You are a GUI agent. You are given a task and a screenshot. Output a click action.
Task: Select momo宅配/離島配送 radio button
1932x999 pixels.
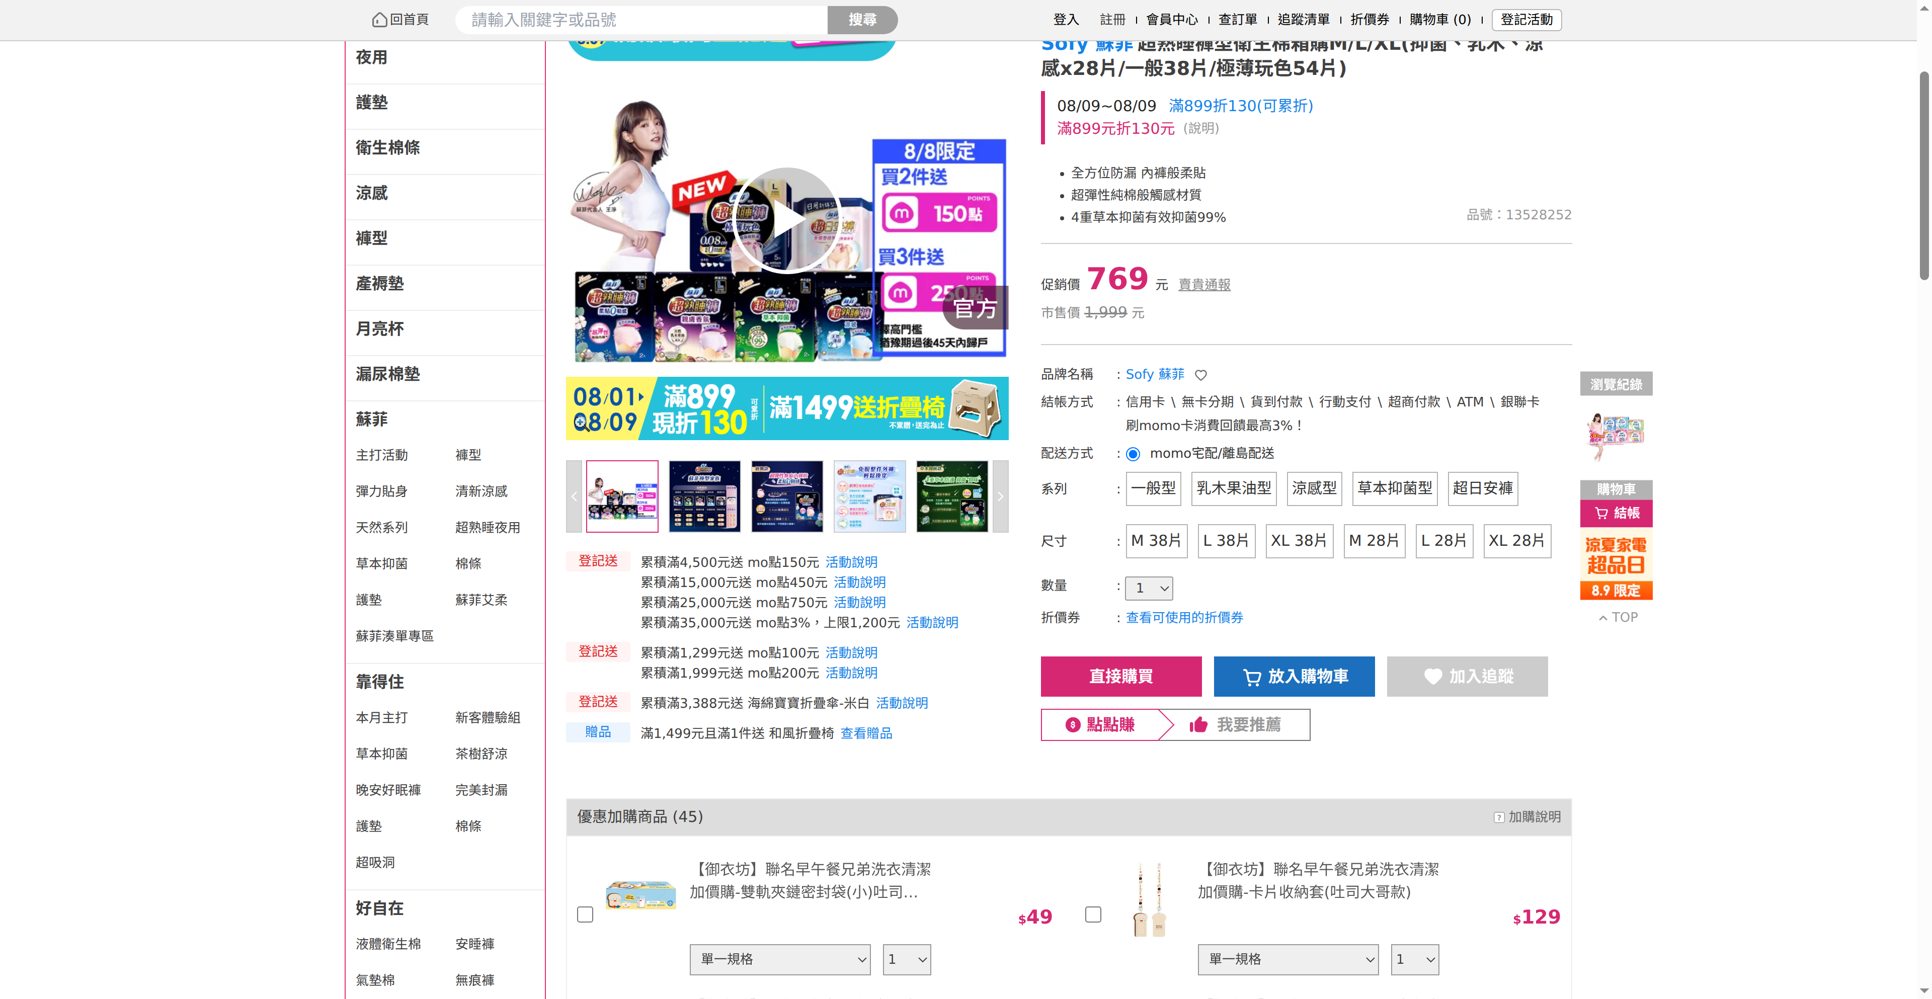pyautogui.click(x=1133, y=454)
